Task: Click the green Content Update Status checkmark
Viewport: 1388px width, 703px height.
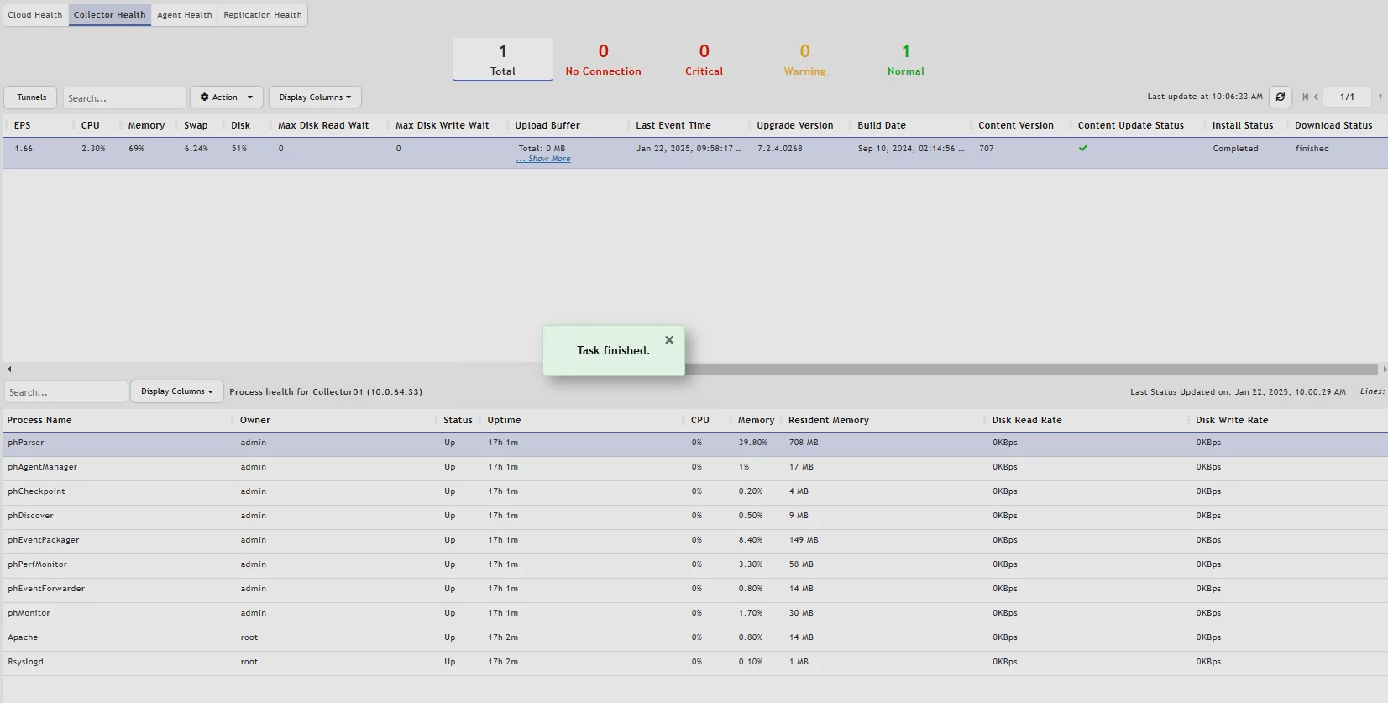Action: pyautogui.click(x=1083, y=149)
